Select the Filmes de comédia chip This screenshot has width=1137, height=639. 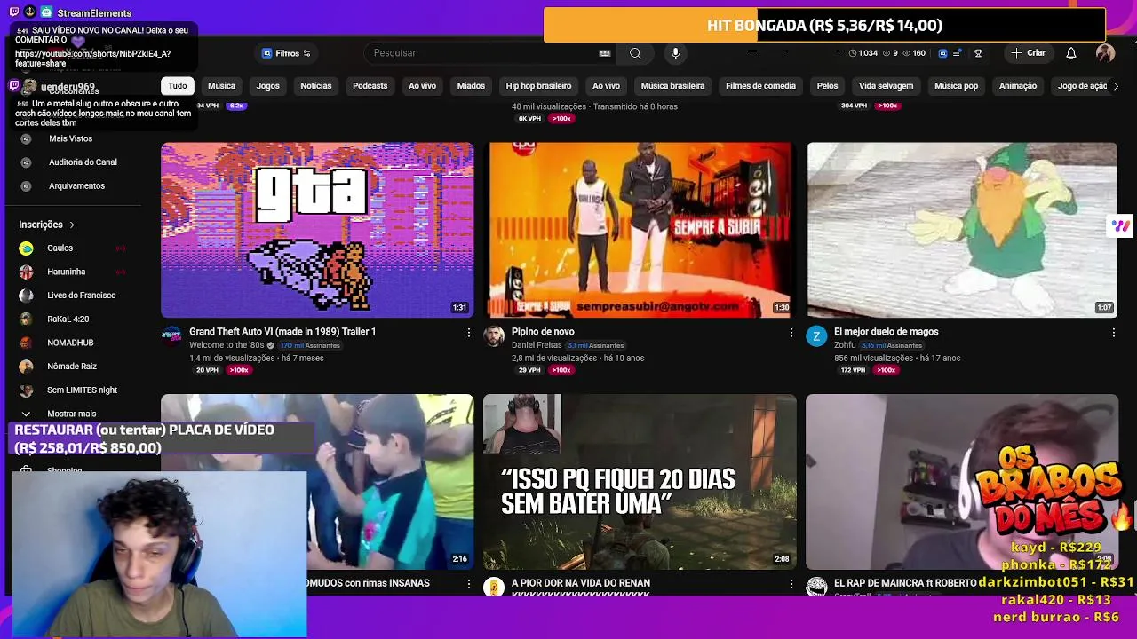[x=760, y=86]
